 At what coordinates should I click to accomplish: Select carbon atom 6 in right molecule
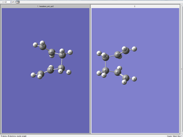click(x=126, y=78)
